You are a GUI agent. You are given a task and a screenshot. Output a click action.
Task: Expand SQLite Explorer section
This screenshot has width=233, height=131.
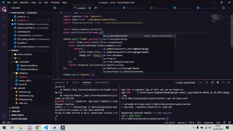click(x=10, y=119)
